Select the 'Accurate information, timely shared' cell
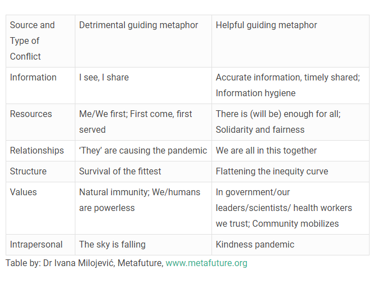This screenshot has height=283, width=378. 287,77
